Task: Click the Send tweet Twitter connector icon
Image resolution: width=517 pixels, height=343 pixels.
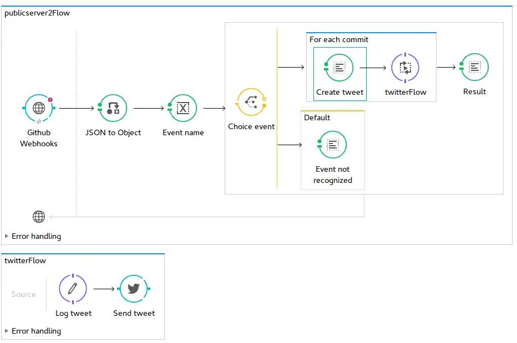Action: pos(134,289)
